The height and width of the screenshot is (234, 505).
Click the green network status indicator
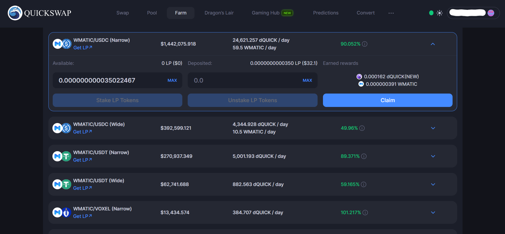(x=431, y=13)
